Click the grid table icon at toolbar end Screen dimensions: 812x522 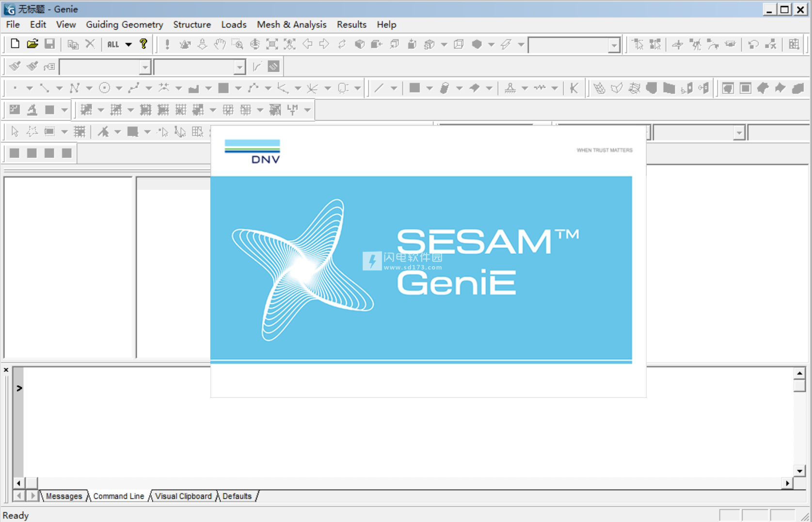(x=794, y=44)
